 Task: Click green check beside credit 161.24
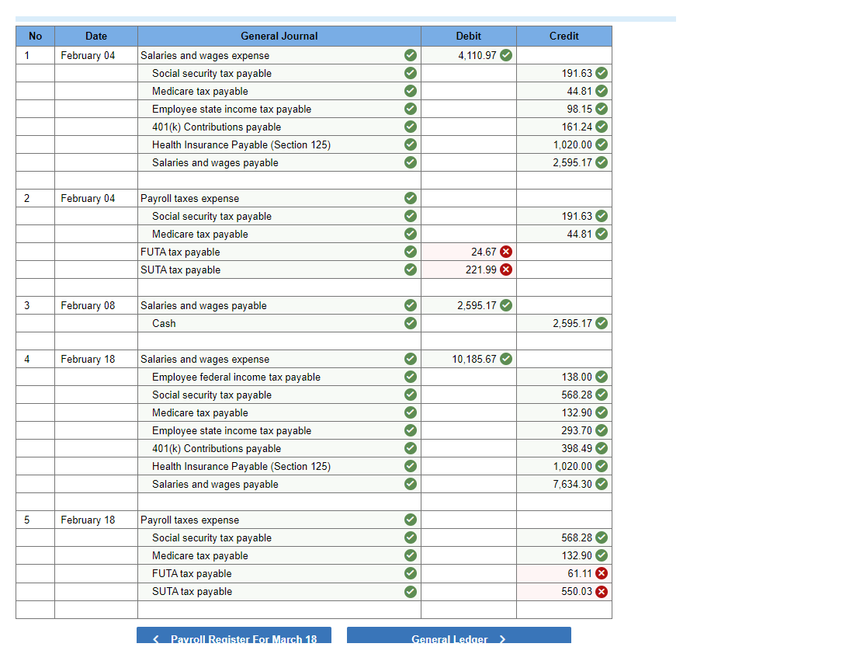click(602, 127)
